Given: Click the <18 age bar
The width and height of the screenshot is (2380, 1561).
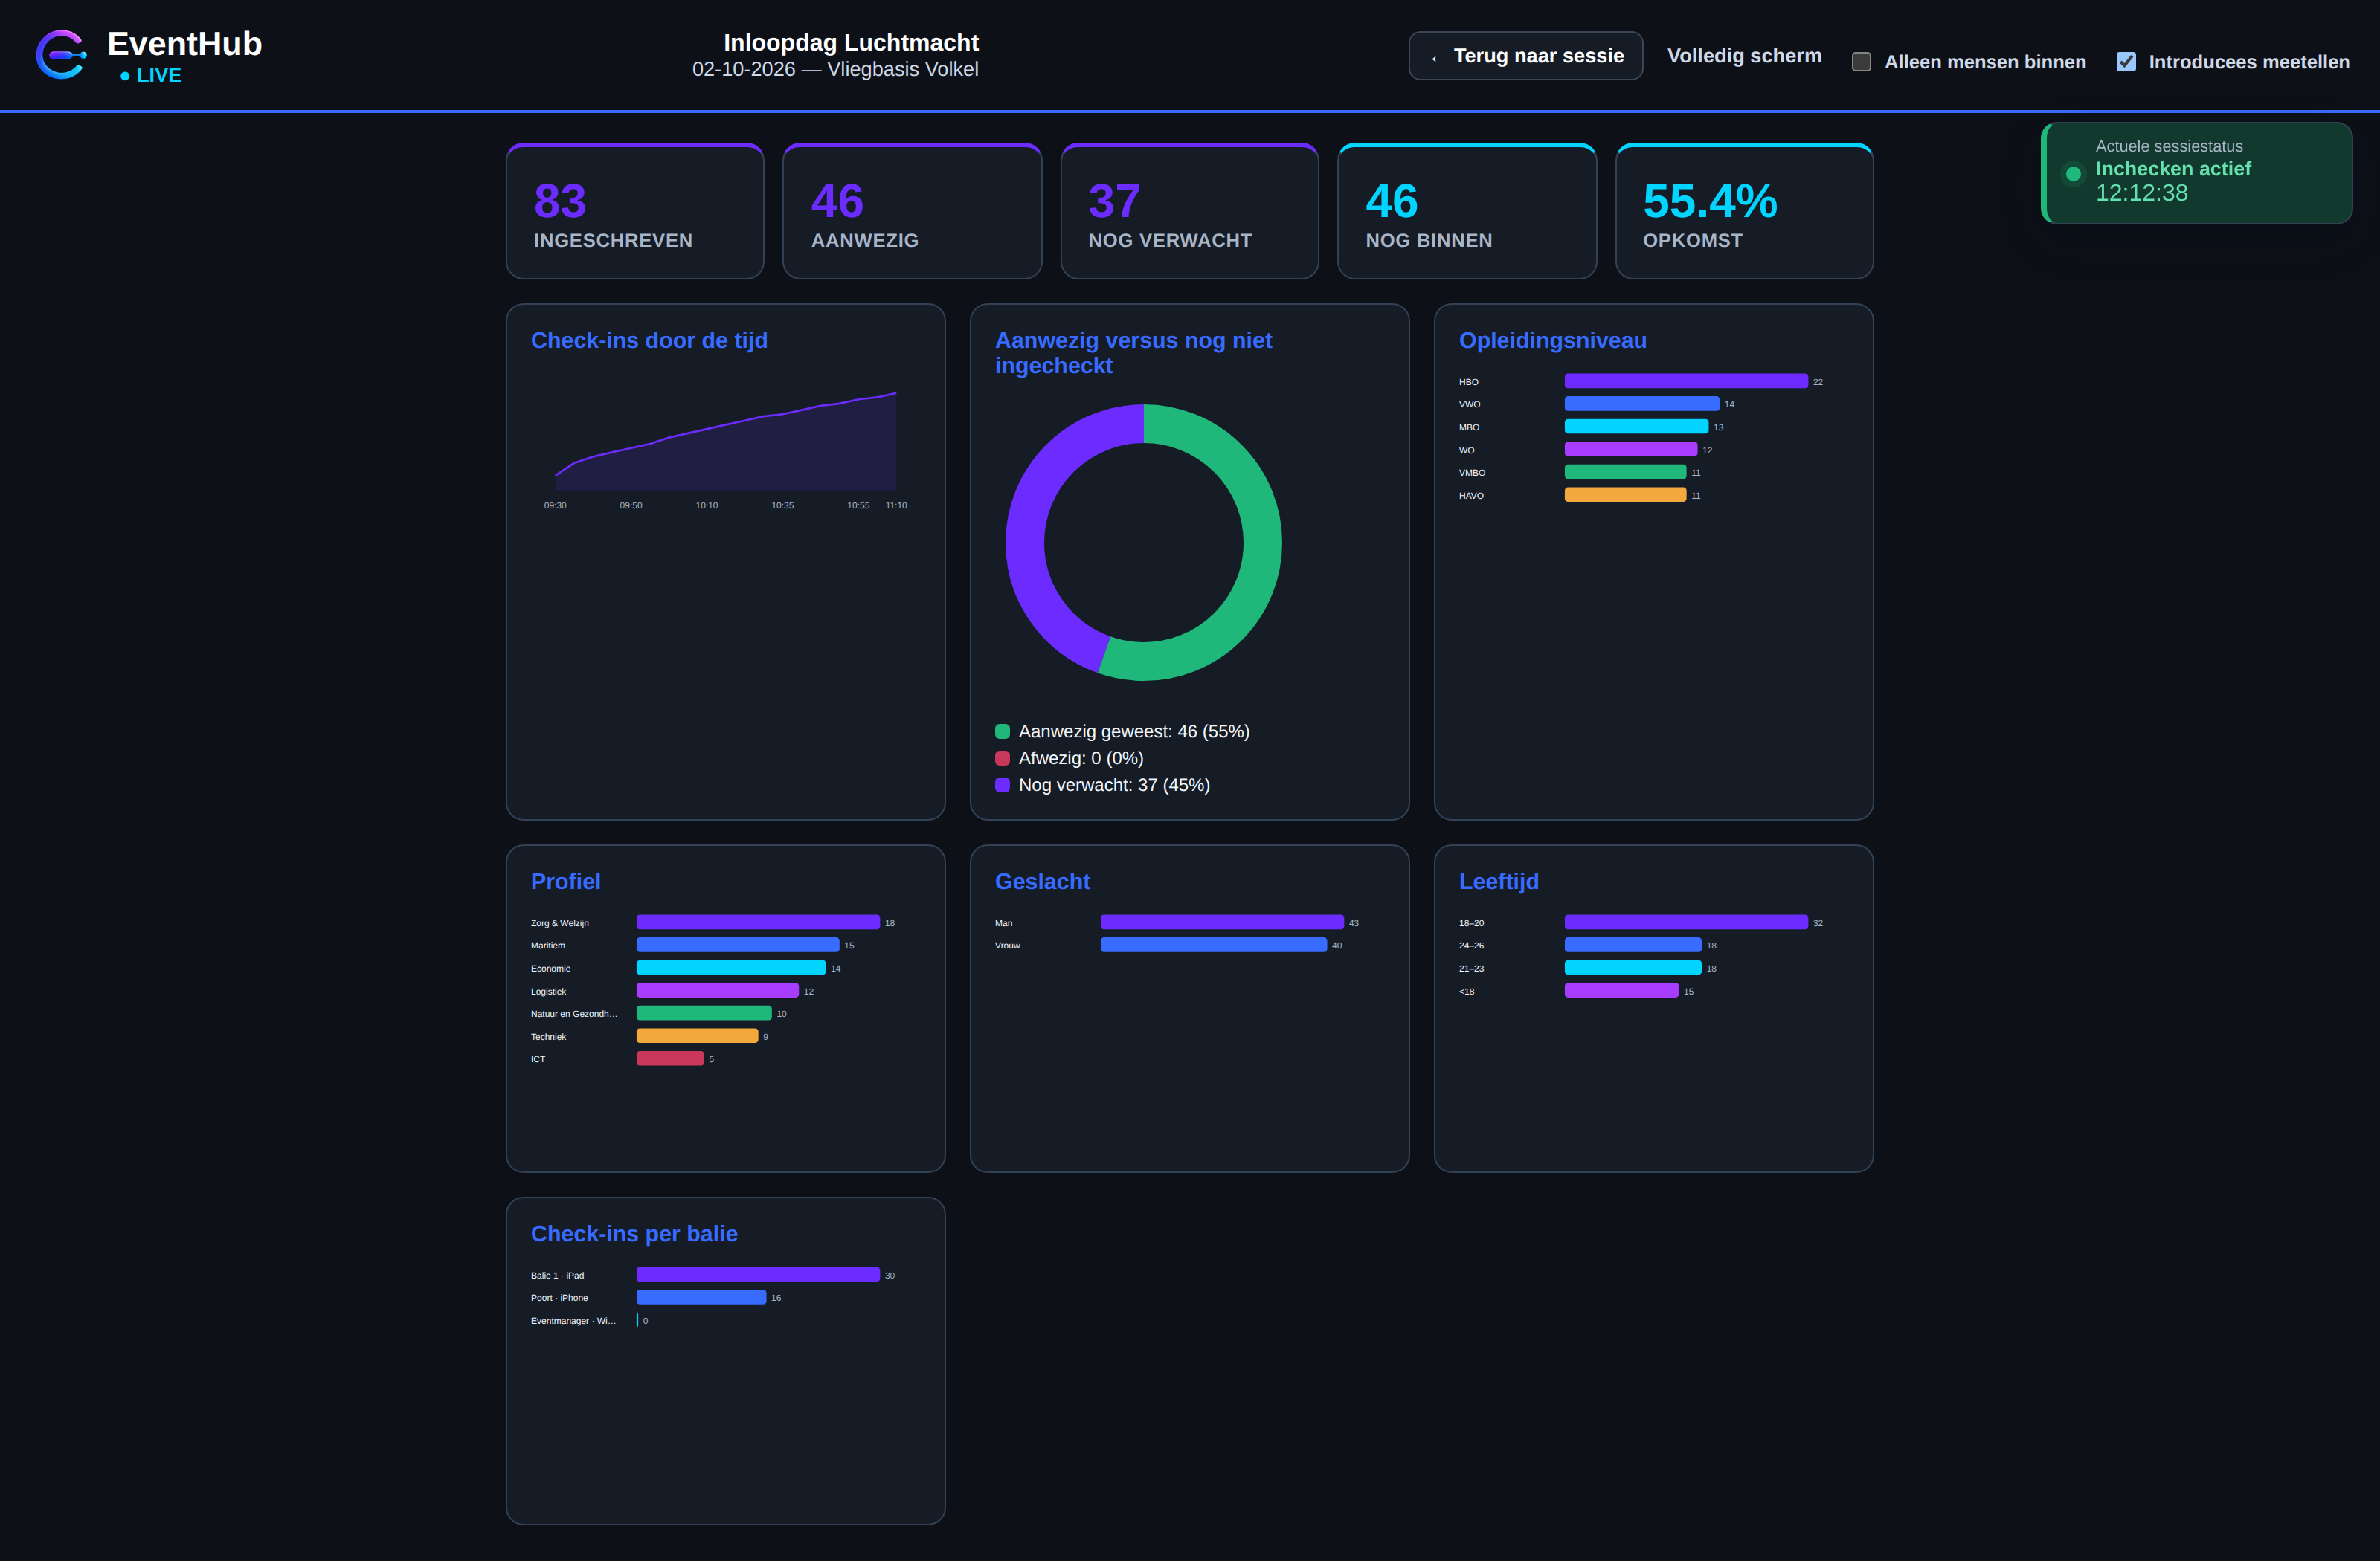Looking at the screenshot, I should point(1622,990).
